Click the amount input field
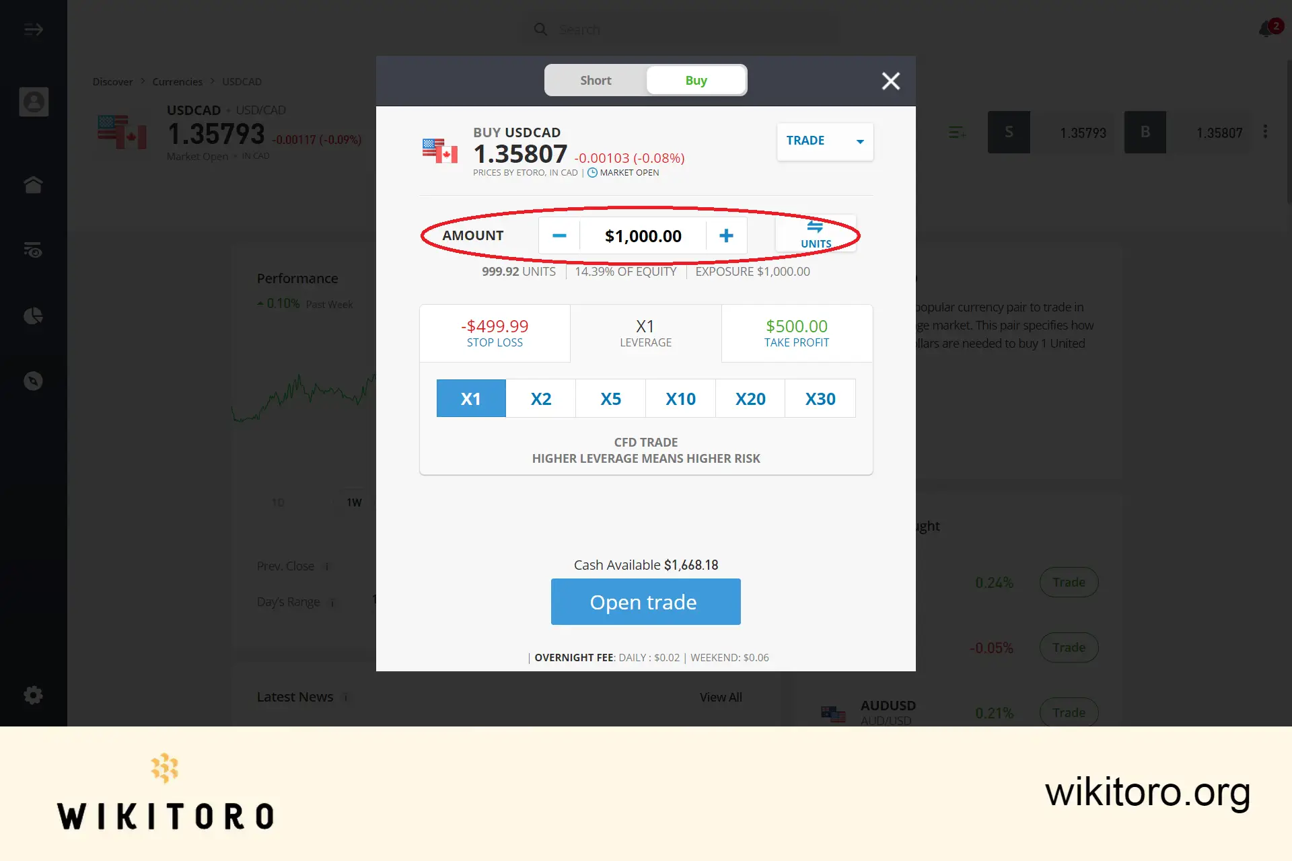The width and height of the screenshot is (1292, 861). (642, 235)
